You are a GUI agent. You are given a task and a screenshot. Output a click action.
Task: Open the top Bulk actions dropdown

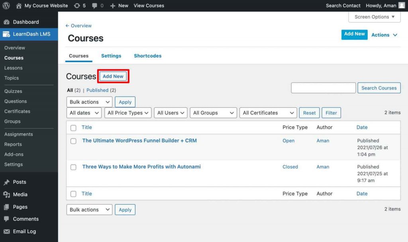(89, 102)
